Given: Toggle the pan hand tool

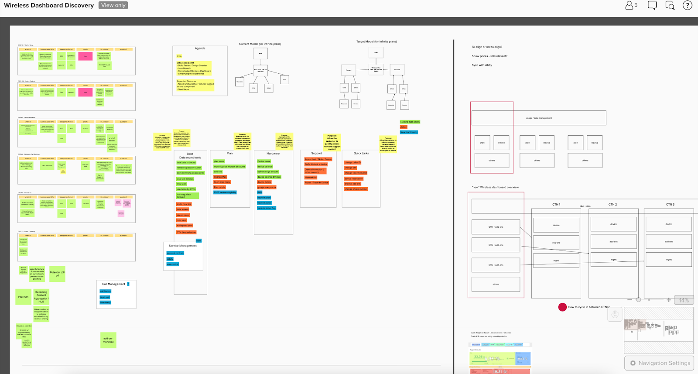Looking at the screenshot, I should (615, 314).
